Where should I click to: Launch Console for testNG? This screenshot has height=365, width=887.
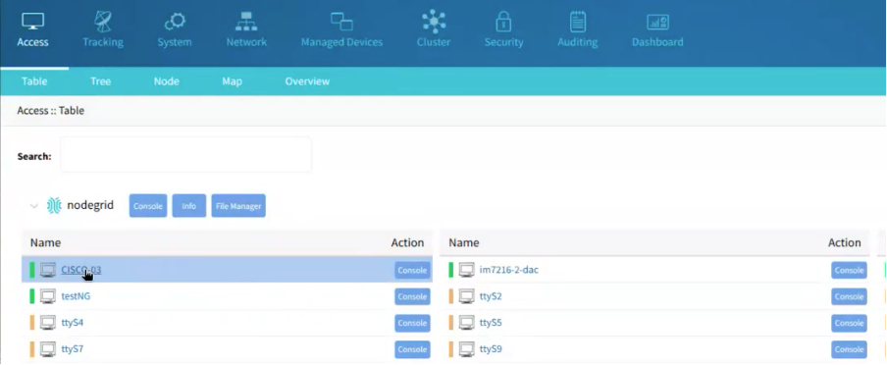point(412,296)
